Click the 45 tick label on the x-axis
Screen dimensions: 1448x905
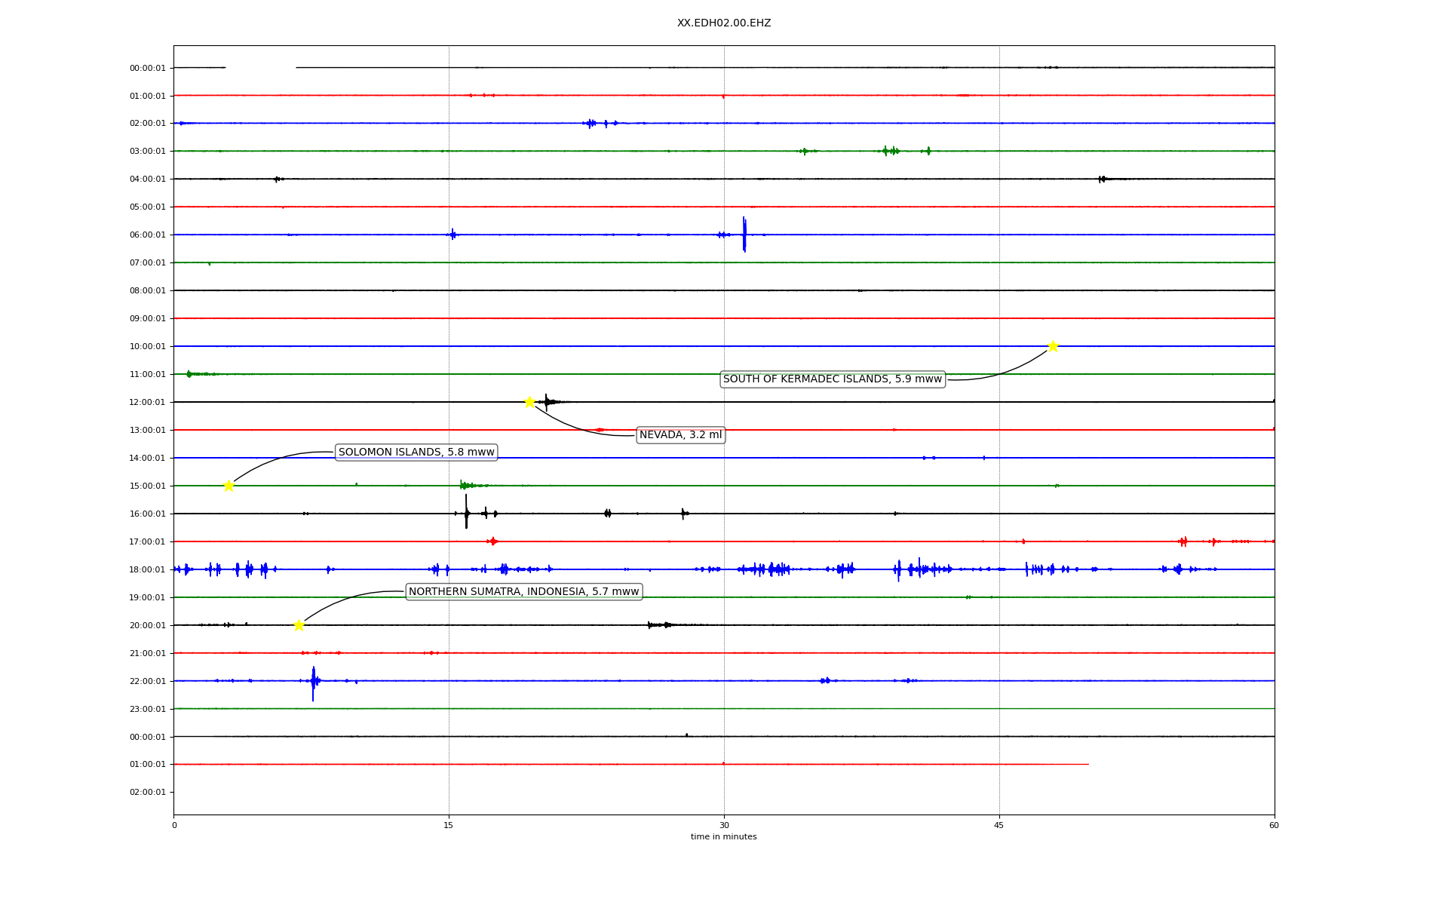point(999,825)
